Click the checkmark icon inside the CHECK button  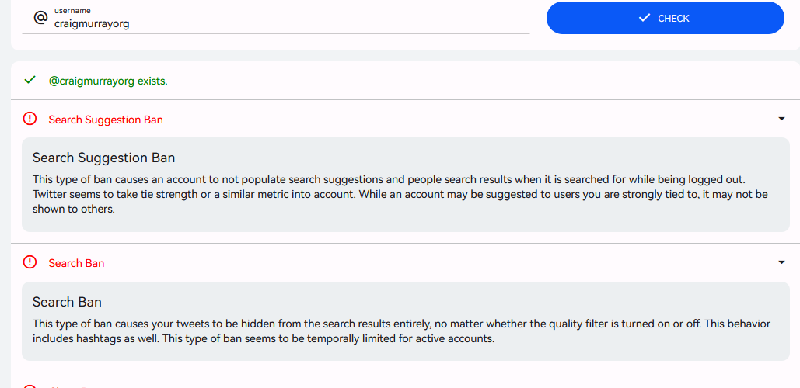(644, 18)
